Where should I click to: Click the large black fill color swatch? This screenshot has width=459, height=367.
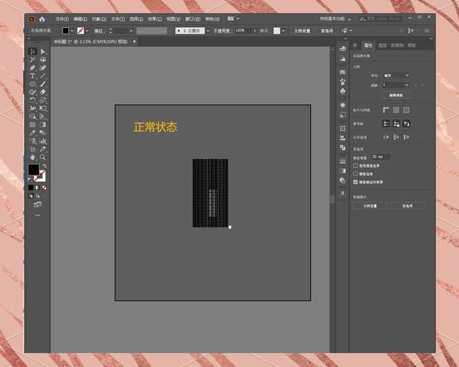click(34, 170)
